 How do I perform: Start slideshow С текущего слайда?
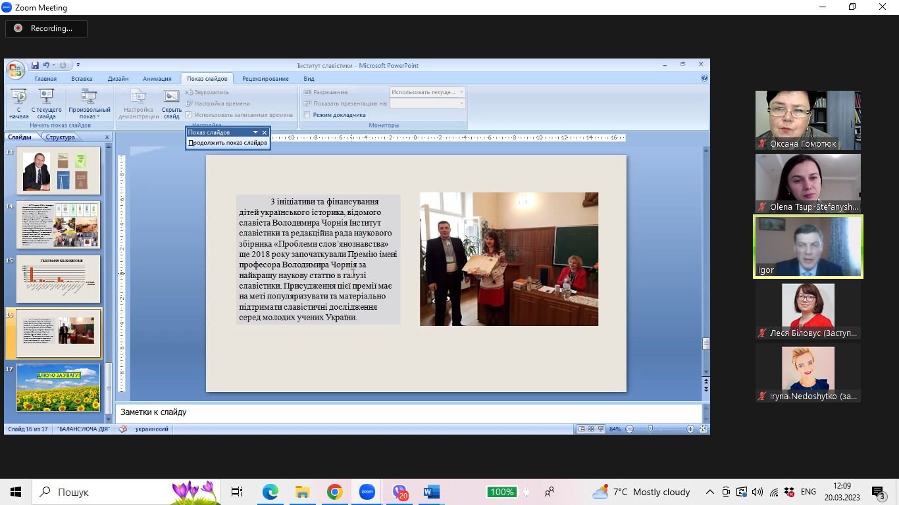click(46, 104)
